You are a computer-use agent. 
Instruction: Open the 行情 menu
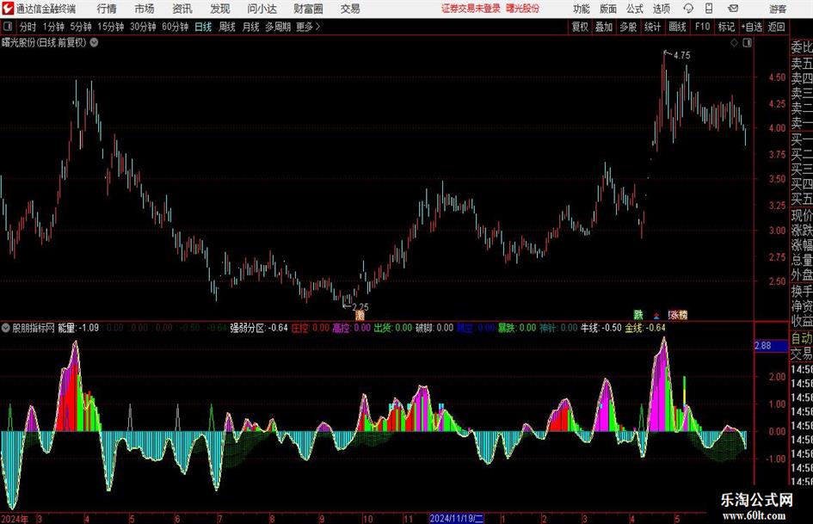point(107,9)
